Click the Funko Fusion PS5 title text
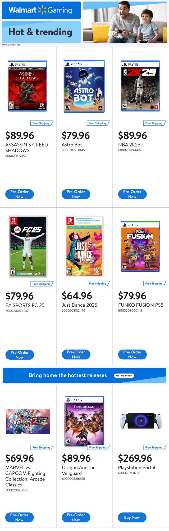This screenshot has height=531, width=169. (140, 305)
